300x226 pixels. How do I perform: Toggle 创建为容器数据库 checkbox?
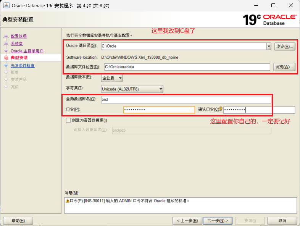tap(68, 120)
